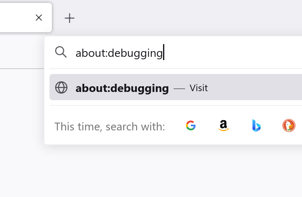Screen dimensions: 302x197
Task: Click the magnifier icon in address bar
Action: pos(61,52)
